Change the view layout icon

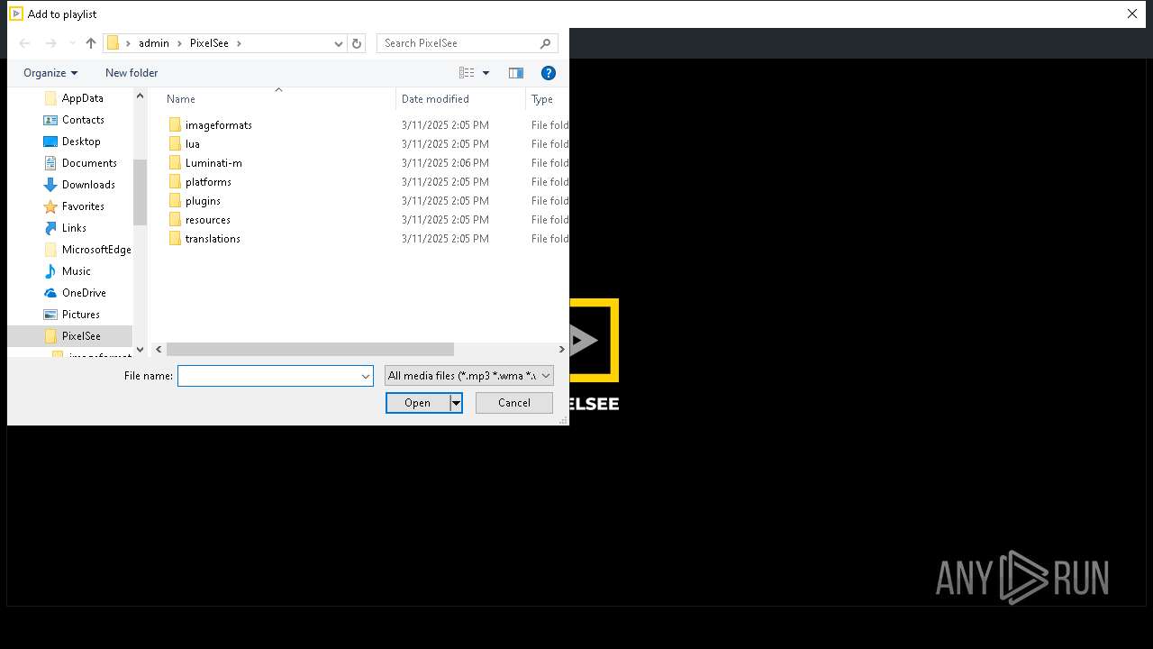click(467, 73)
